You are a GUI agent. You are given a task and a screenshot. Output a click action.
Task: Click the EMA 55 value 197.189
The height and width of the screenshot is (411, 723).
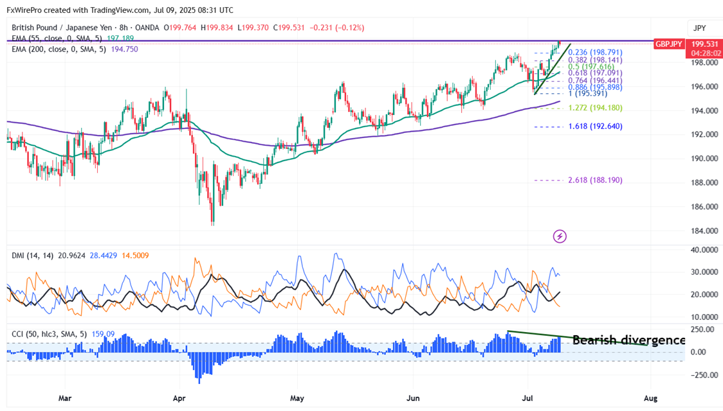(120, 39)
